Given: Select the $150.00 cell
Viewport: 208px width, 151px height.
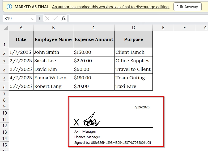Looking at the screenshot, I should tap(94, 52).
